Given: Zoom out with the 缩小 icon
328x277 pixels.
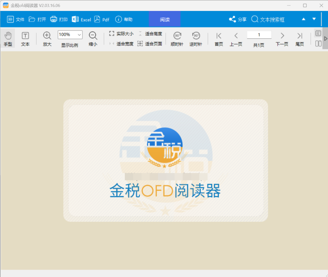Looking at the screenshot, I should [x=93, y=36].
